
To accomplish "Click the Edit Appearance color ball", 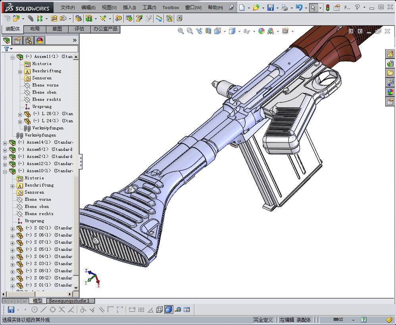I will [x=261, y=31].
